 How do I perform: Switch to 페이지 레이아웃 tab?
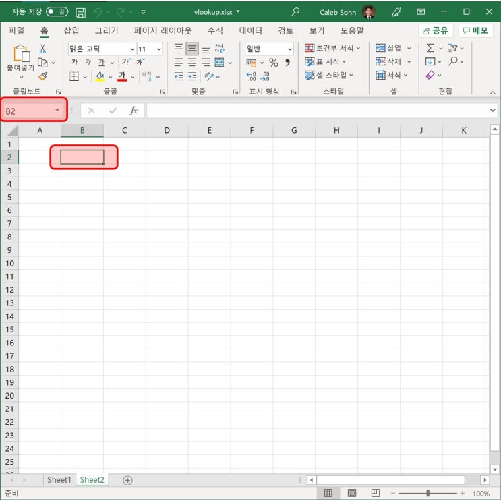point(163,30)
